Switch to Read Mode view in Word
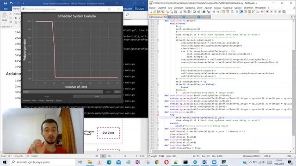The image size is (296, 166). coord(97,156)
